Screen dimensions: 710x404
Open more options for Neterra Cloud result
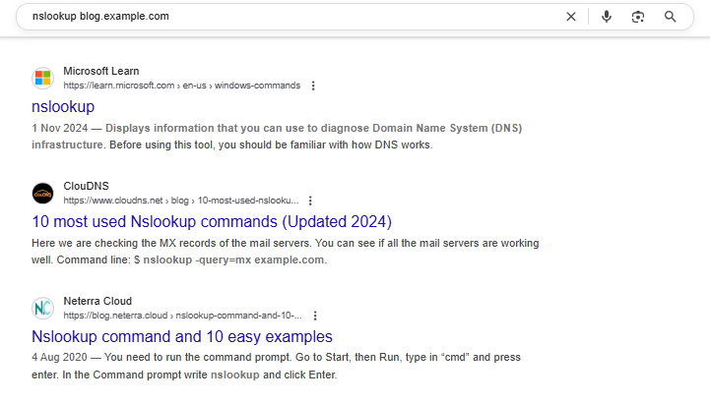(315, 316)
